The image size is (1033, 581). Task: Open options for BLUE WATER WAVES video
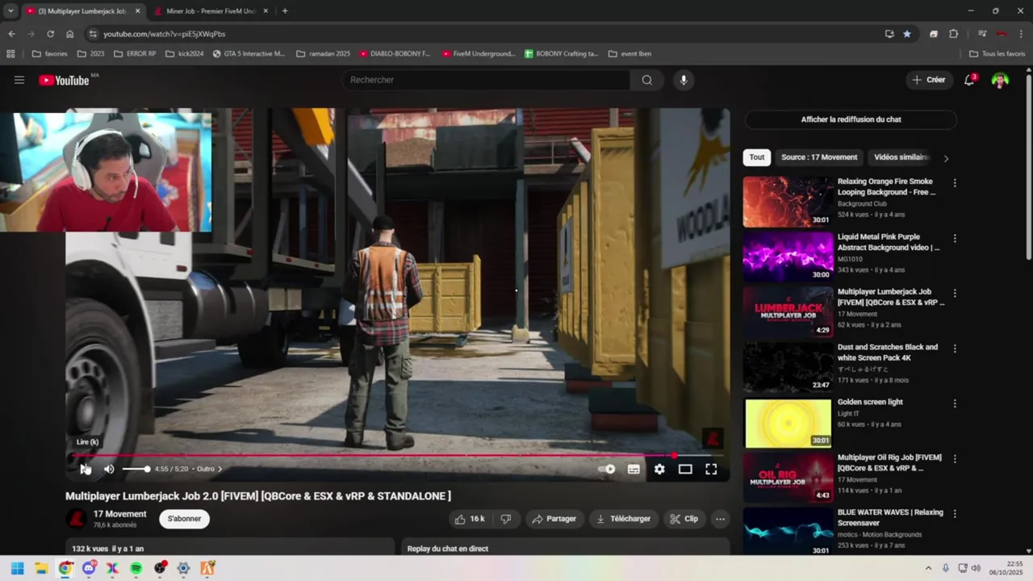point(955,514)
